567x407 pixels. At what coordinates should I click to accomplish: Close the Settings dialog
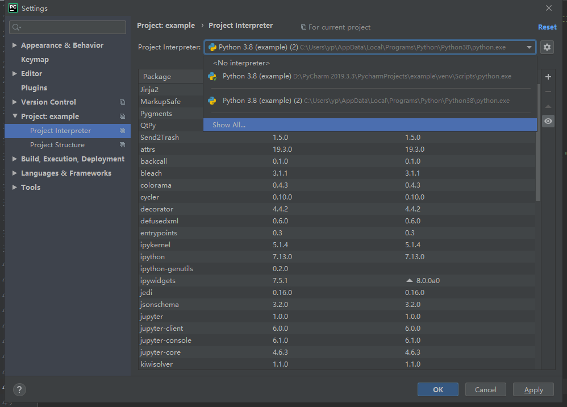click(549, 8)
